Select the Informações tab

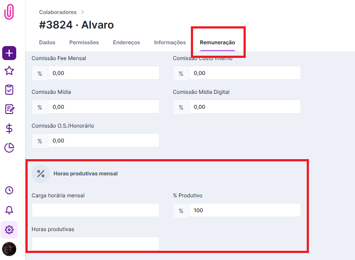(170, 43)
